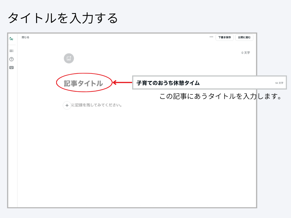
Task: Click the plus icon to add content
Action: [x=67, y=105]
